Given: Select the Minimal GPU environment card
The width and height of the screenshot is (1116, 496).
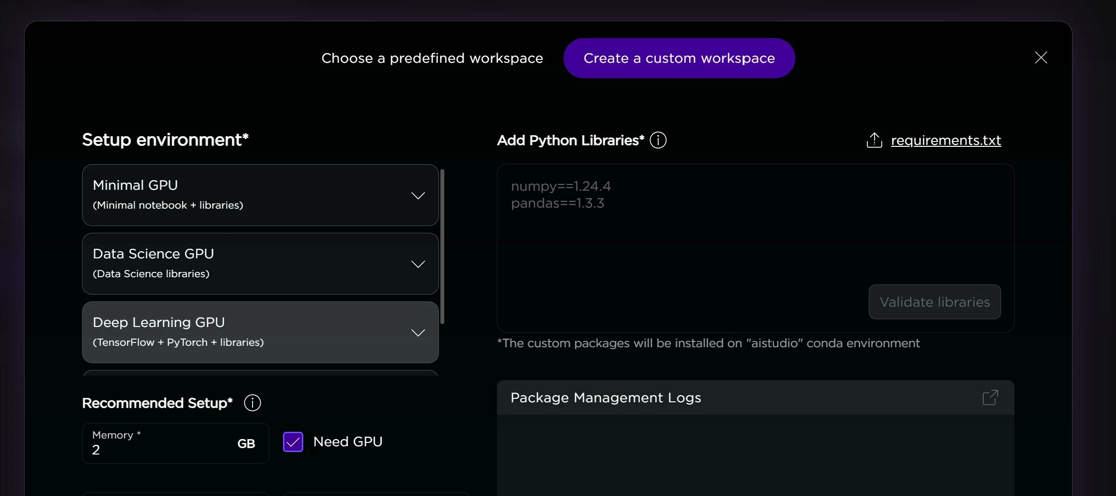Looking at the screenshot, I should (x=217, y=194).
